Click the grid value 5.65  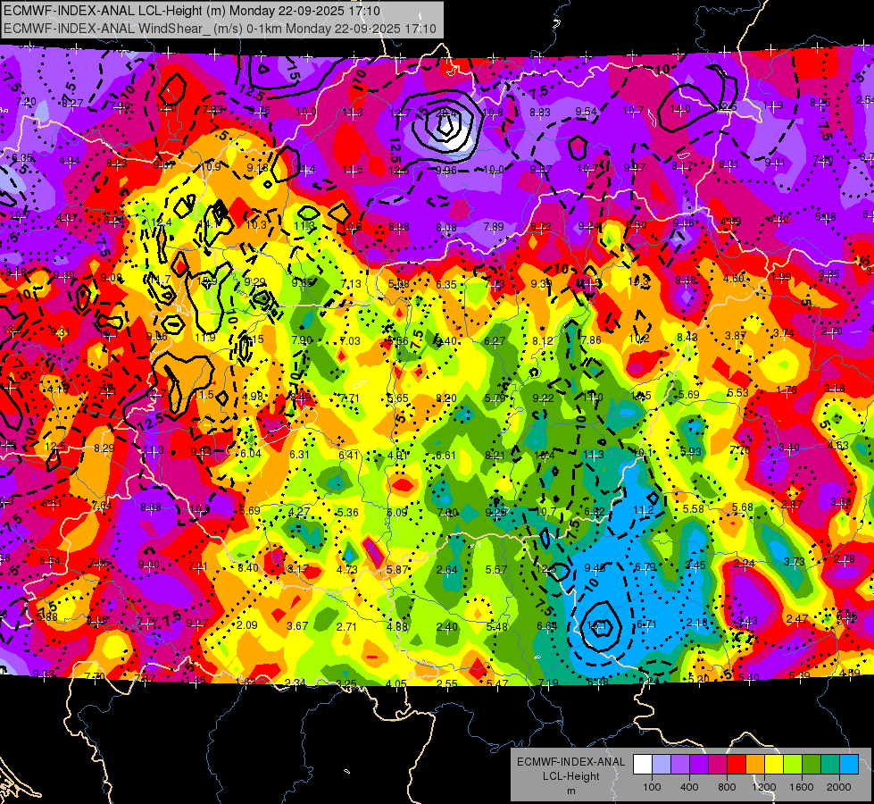pyautogui.click(x=398, y=398)
